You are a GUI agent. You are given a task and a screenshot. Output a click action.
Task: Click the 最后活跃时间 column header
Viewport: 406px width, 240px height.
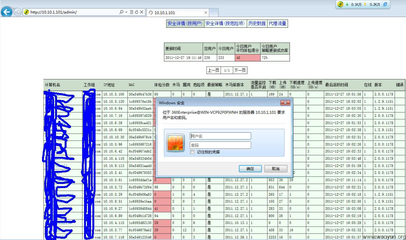337,85
